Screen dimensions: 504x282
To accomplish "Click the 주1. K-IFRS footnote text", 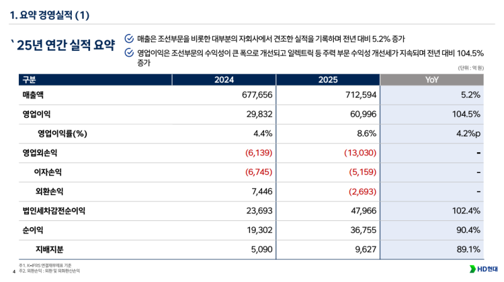I will pyautogui.click(x=43, y=265).
